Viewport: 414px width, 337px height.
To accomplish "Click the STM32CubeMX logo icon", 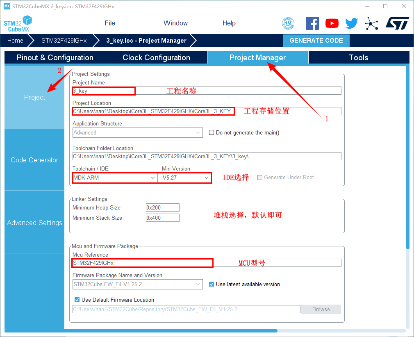I will (x=18, y=24).
